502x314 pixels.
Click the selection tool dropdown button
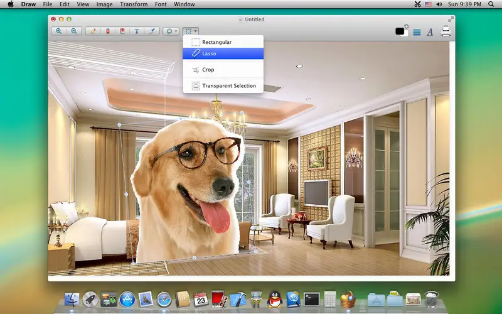(x=191, y=31)
